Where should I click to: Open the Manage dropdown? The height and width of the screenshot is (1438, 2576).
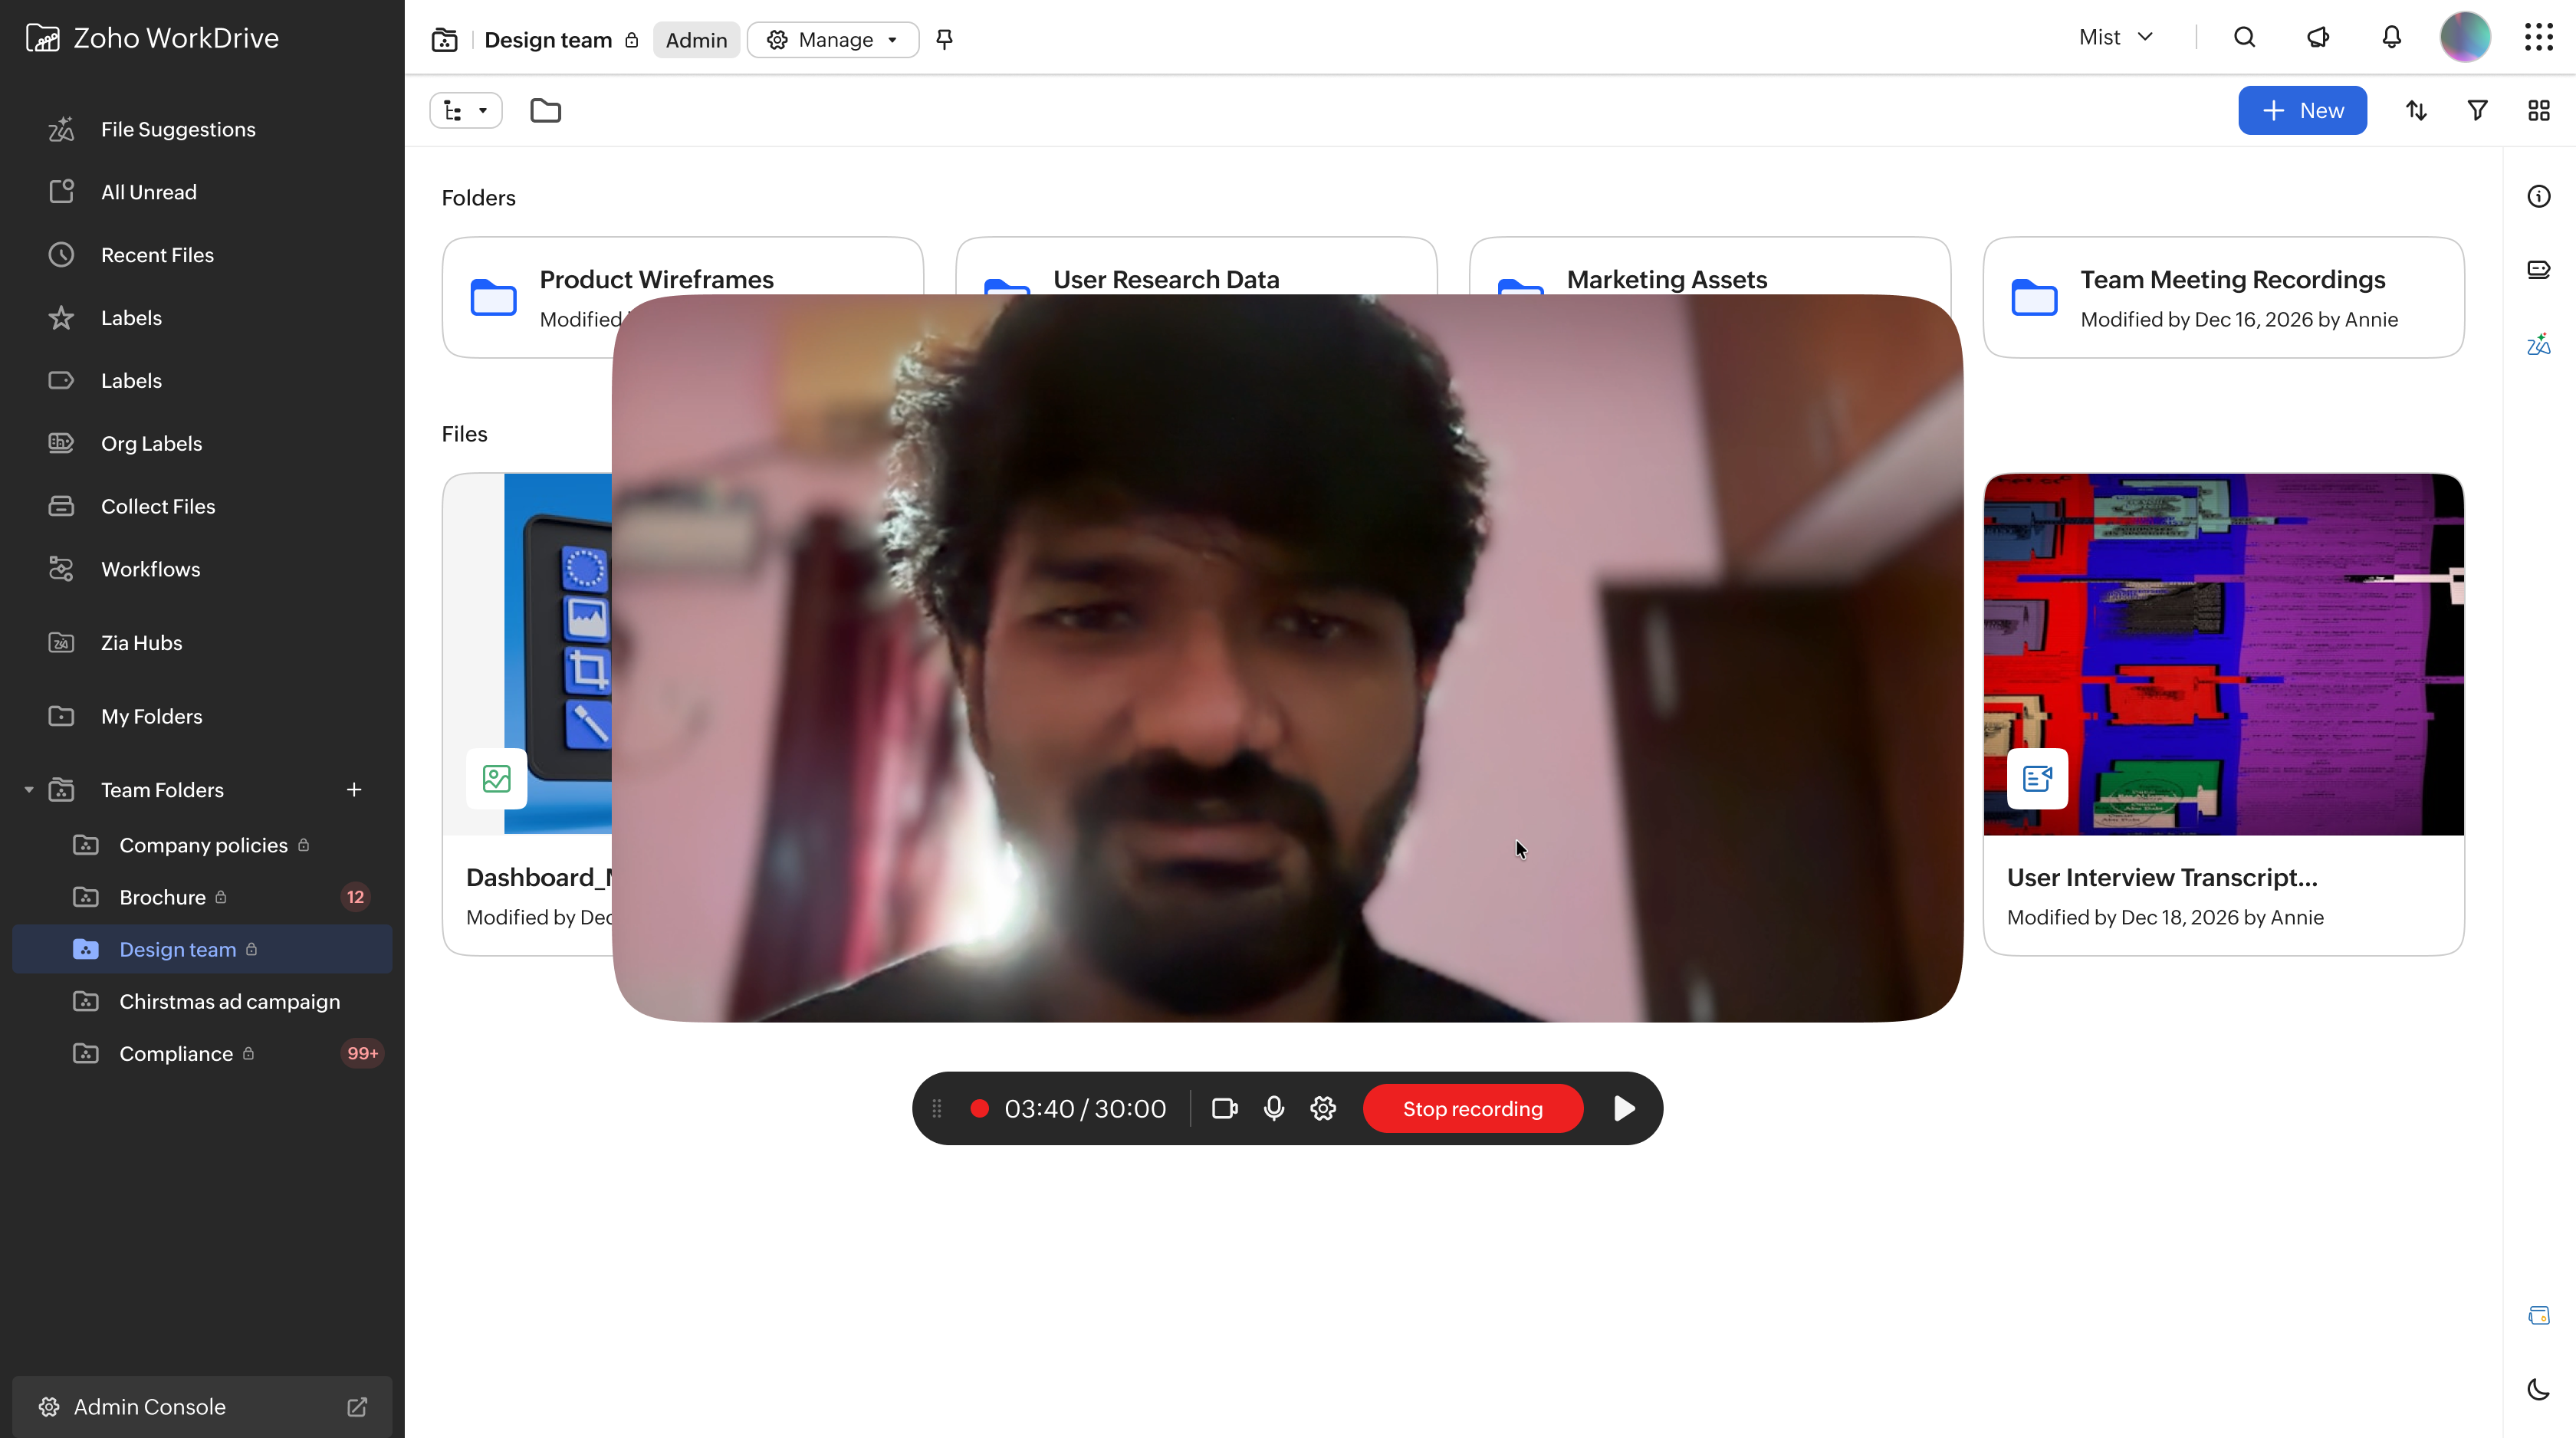[832, 39]
